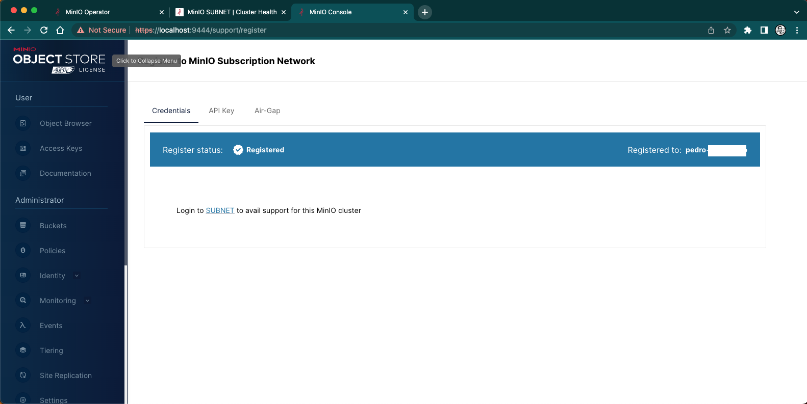Bookmark this page with star icon
The image size is (807, 404).
pos(727,30)
